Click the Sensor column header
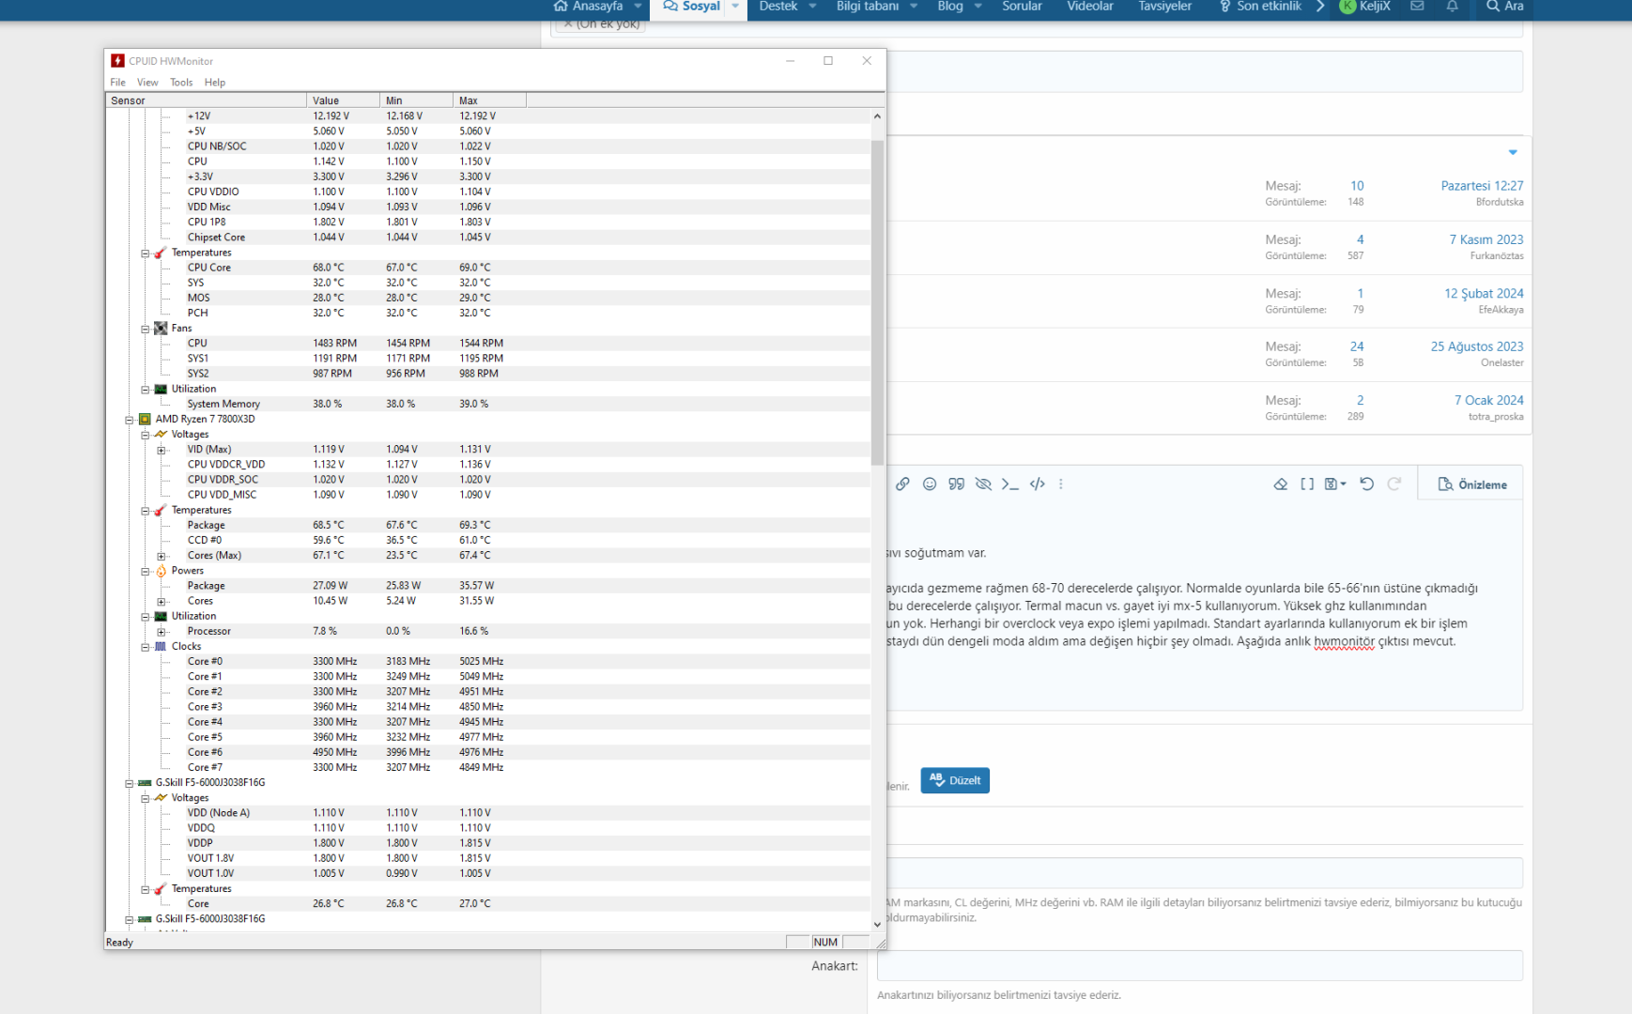The width and height of the screenshot is (1632, 1014). coord(206,100)
